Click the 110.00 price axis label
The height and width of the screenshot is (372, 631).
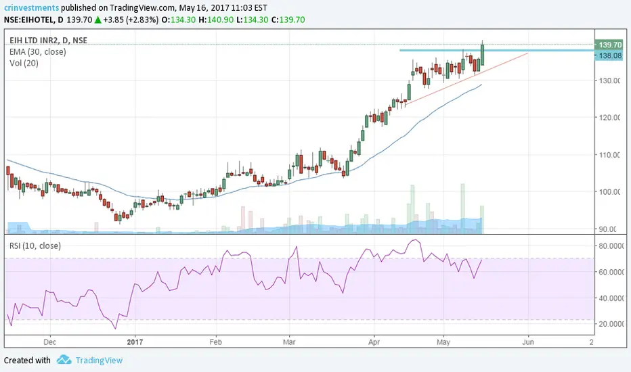tap(609, 155)
